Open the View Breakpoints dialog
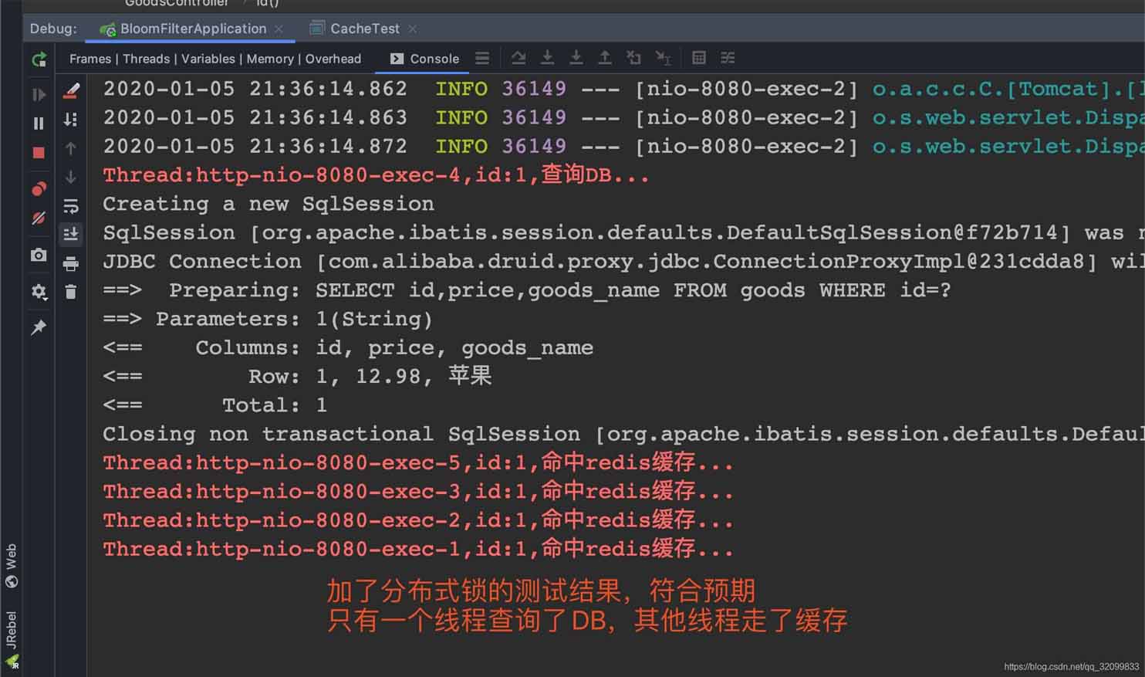This screenshot has width=1145, height=677. tap(39, 188)
